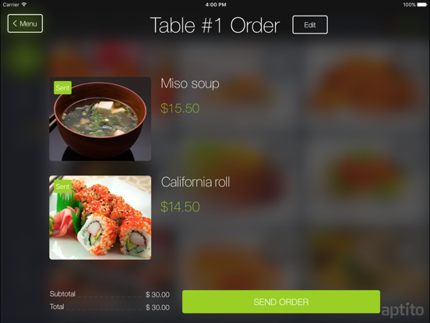Image resolution: width=430 pixels, height=323 pixels.
Task: Tap the green SEND ORDER button
Action: click(x=281, y=302)
